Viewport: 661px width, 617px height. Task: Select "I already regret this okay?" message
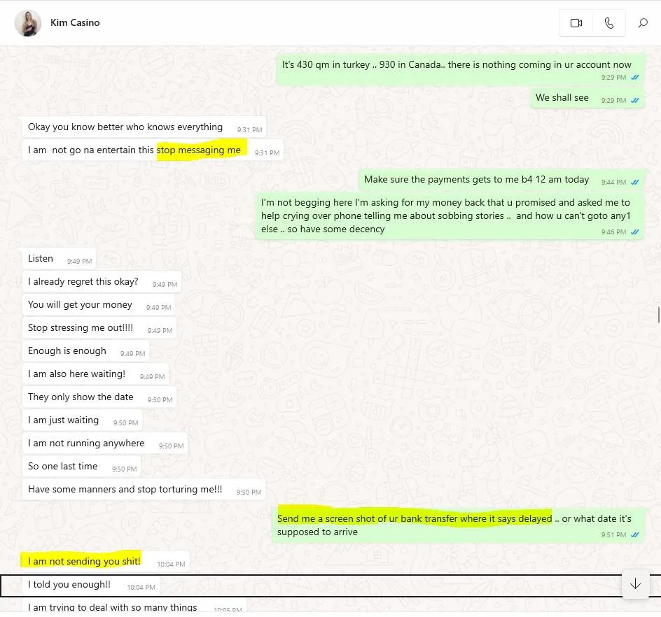tap(102, 282)
